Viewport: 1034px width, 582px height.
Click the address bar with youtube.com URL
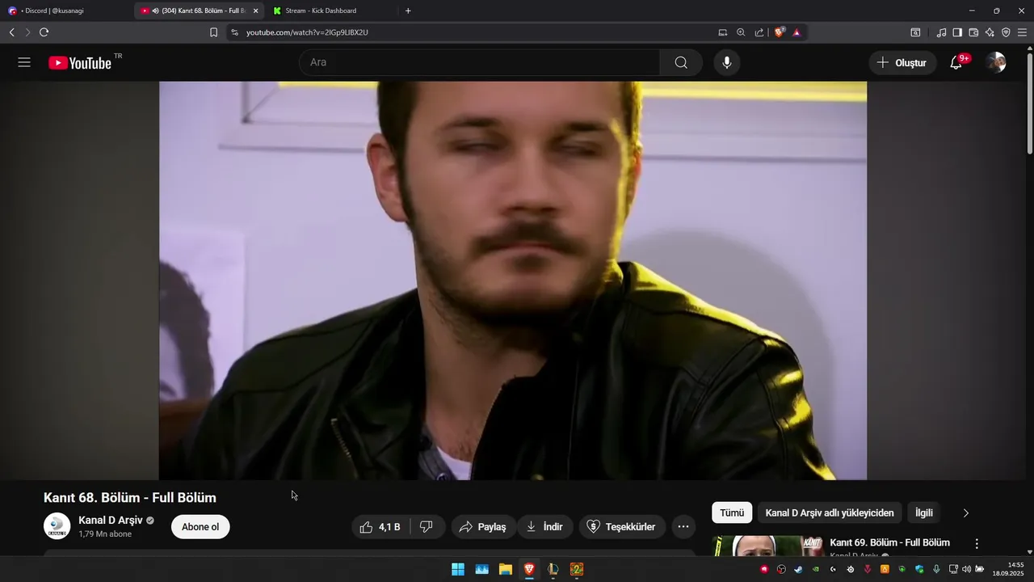click(477, 32)
